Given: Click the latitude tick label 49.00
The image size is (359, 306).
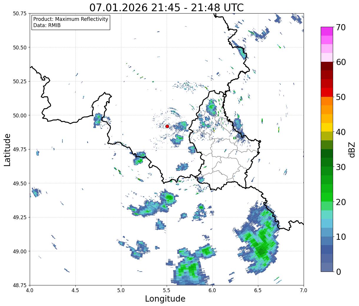Looking at the screenshot, I should (x=20, y=251).
